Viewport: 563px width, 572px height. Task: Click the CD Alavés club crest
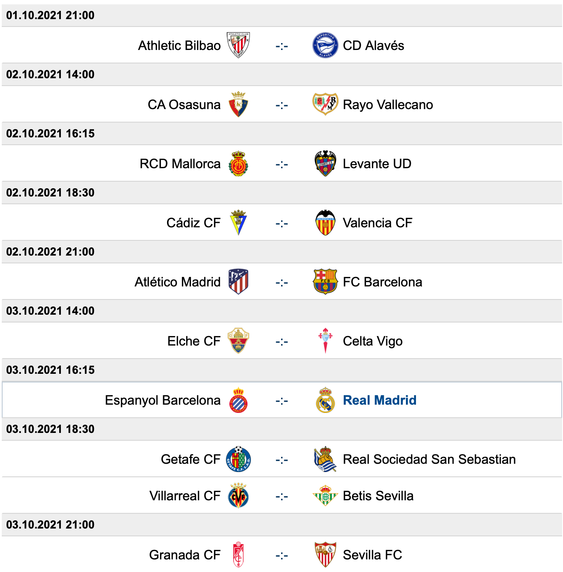click(325, 45)
